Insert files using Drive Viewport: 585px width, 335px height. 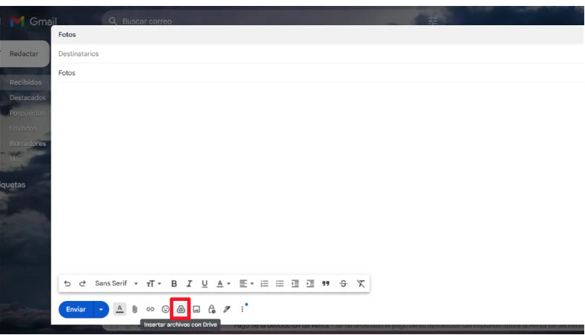[x=181, y=309]
